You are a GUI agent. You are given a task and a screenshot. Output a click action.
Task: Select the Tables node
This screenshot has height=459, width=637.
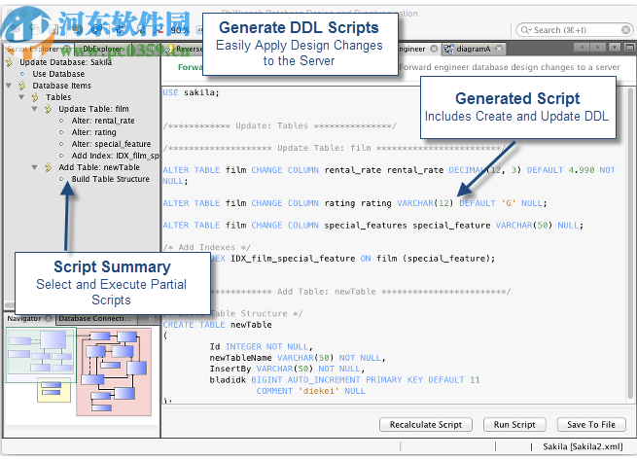(58, 97)
